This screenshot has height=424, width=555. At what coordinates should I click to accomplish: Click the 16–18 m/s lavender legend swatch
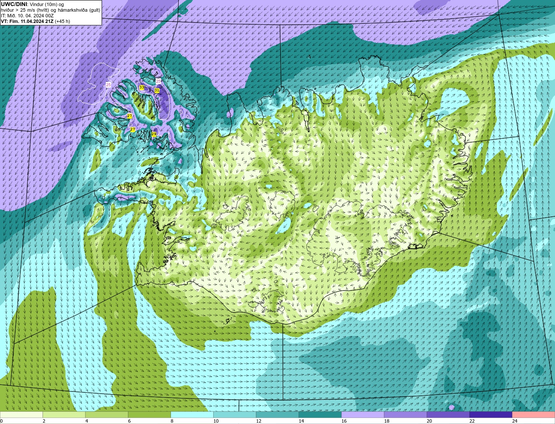coord(363,414)
